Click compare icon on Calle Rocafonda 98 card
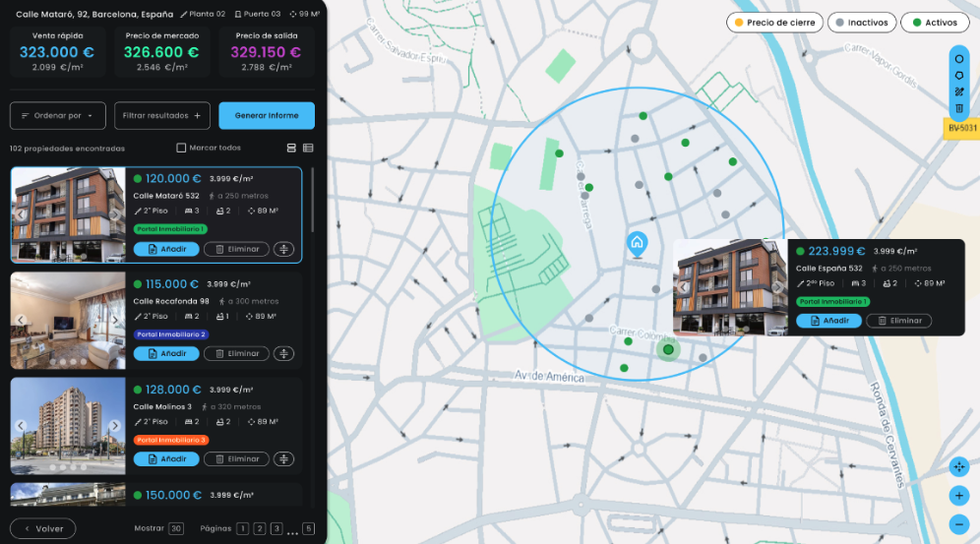 [284, 353]
